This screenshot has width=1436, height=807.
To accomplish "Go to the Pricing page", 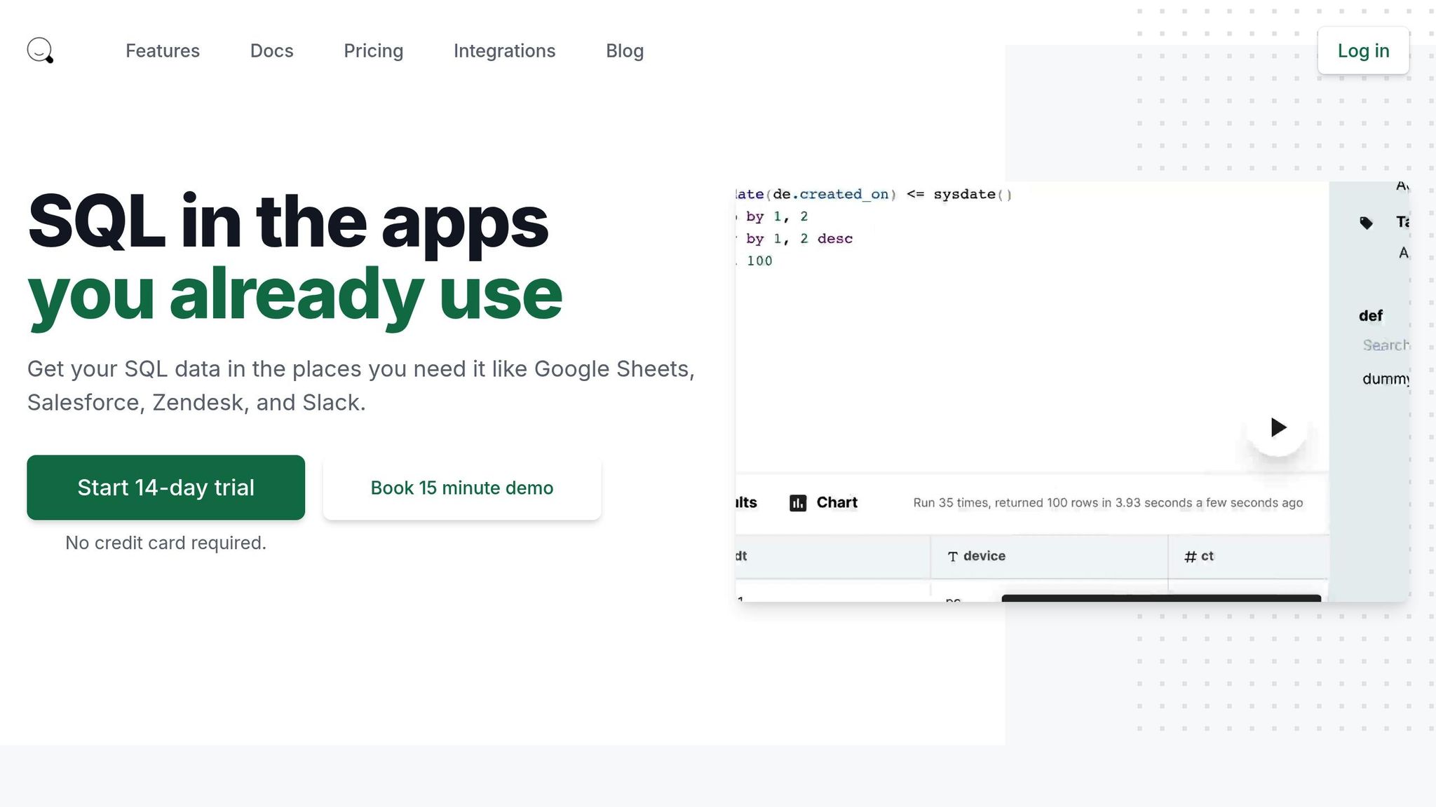I will pos(373,50).
